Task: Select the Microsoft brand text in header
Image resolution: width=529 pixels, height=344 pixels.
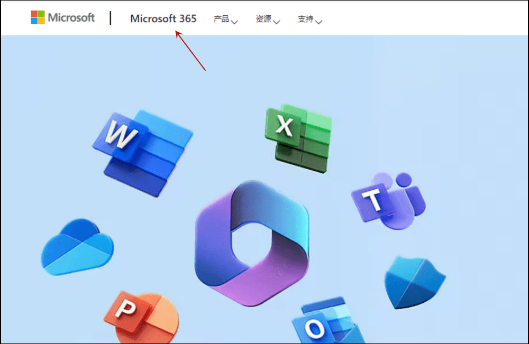Action: click(73, 17)
